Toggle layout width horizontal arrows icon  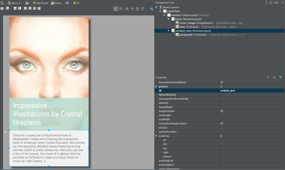[x=15, y=8]
